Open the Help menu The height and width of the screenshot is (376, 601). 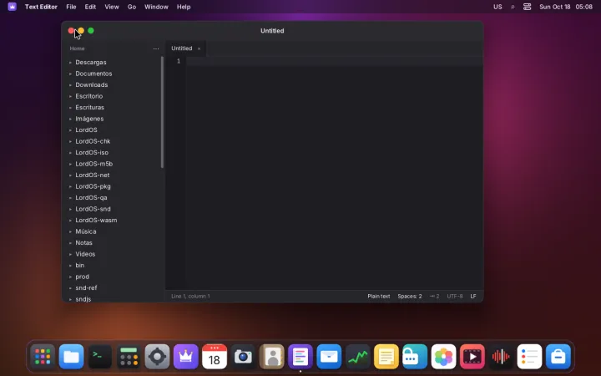click(184, 7)
